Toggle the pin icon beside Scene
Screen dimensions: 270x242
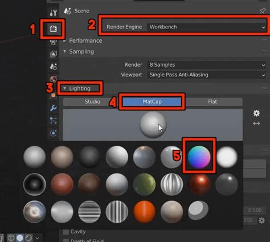(x=263, y=11)
